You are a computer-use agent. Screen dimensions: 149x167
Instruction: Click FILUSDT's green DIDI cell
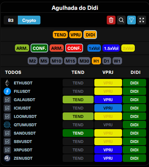[x=134, y=91]
